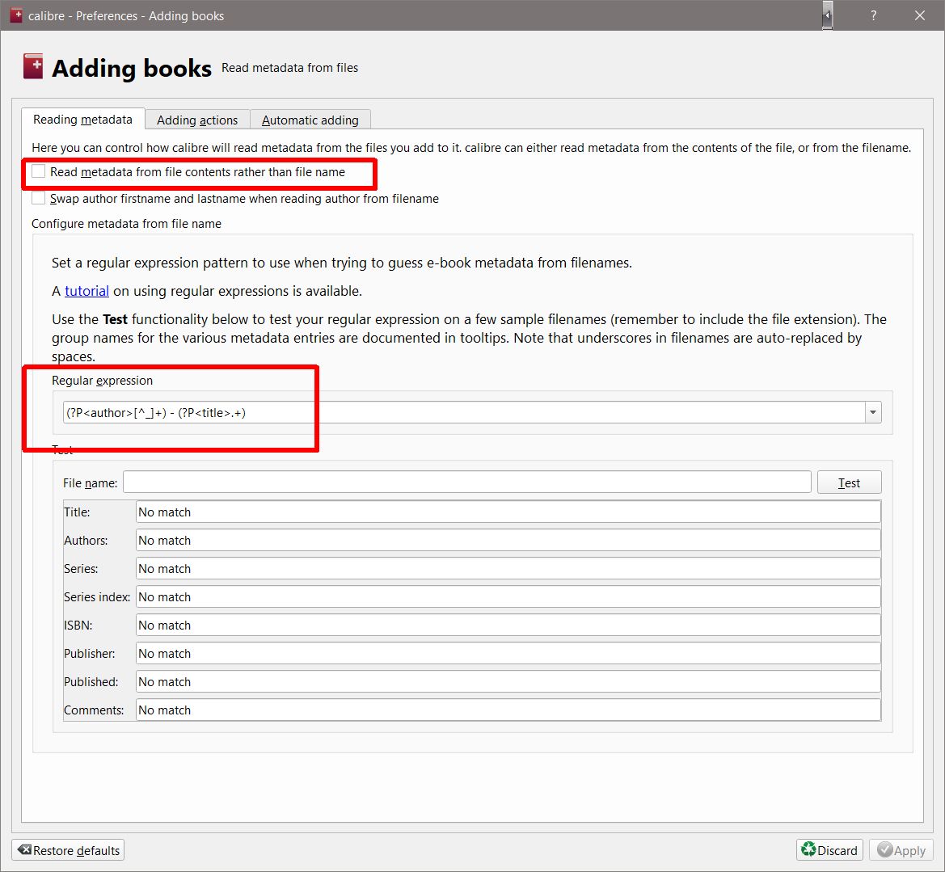Click the Publisher result field
Screen dimensions: 945x872
508,654
